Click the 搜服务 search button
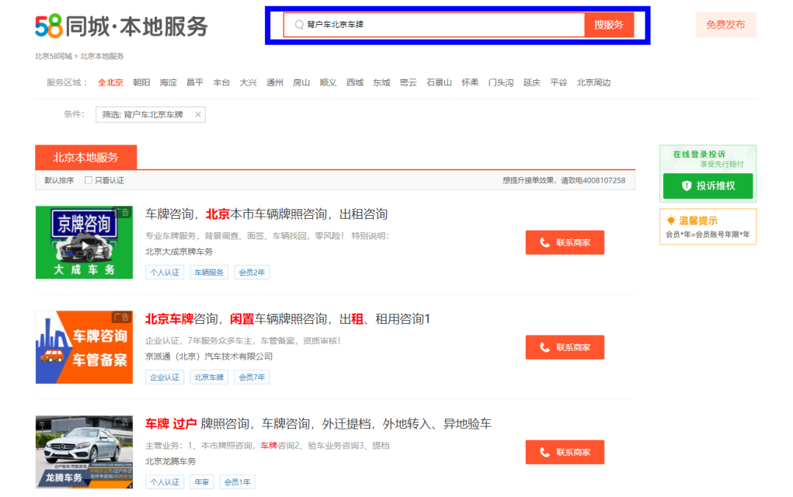Image resolution: width=793 pixels, height=497 pixels. 609,25
